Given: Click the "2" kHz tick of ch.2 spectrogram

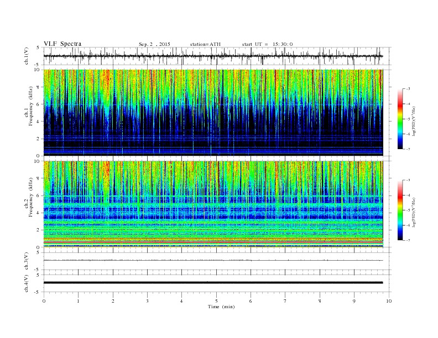Looking at the screenshot, I should coord(39,230).
